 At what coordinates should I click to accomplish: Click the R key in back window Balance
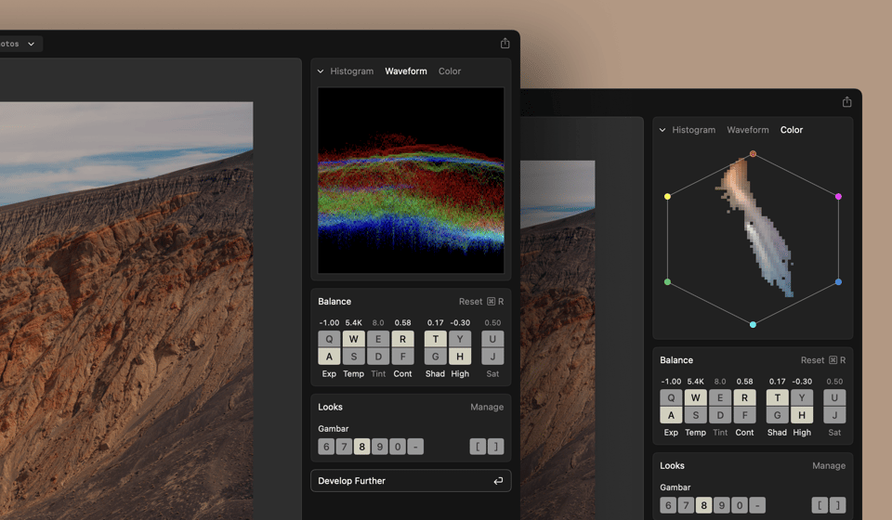[x=744, y=397]
